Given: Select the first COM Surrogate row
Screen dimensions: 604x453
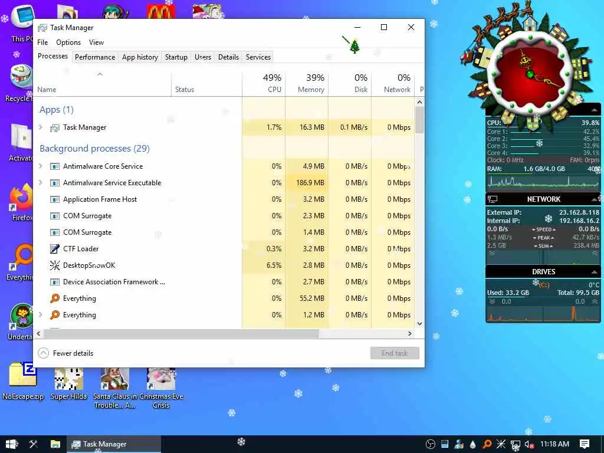Looking at the screenshot, I should pyautogui.click(x=224, y=216).
